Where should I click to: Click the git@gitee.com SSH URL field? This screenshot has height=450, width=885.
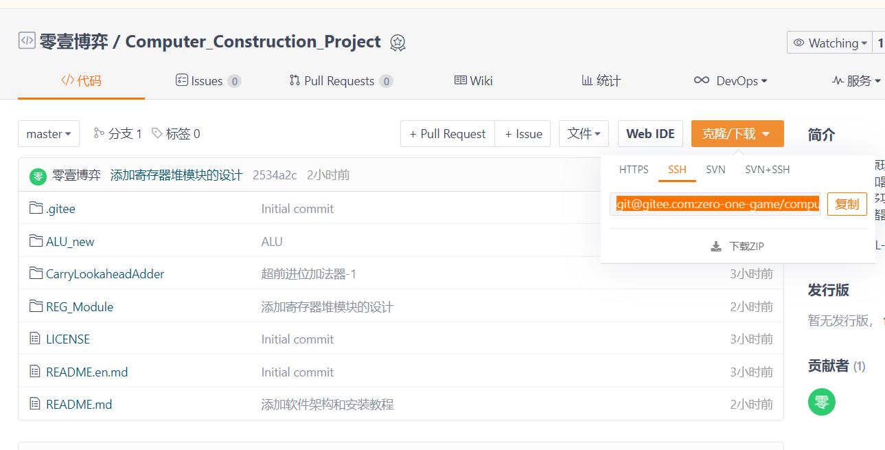pyautogui.click(x=715, y=204)
